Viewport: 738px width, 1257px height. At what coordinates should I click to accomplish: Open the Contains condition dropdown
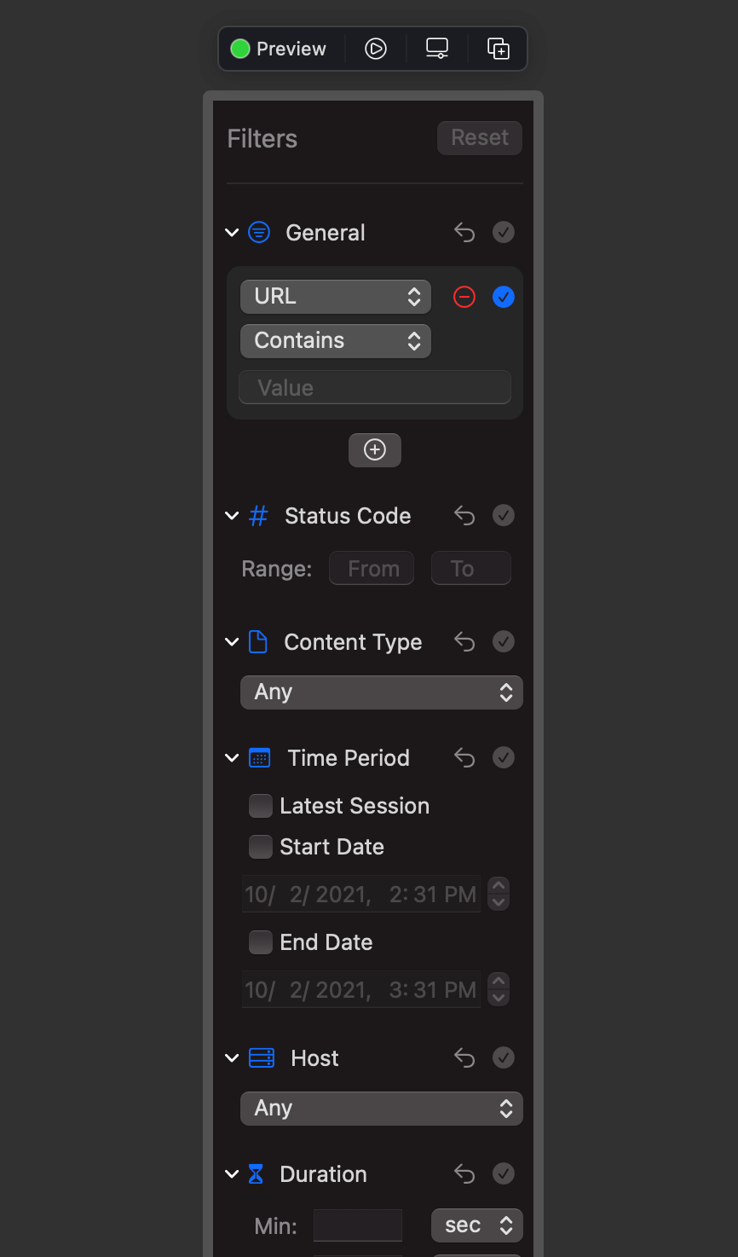pyautogui.click(x=336, y=341)
